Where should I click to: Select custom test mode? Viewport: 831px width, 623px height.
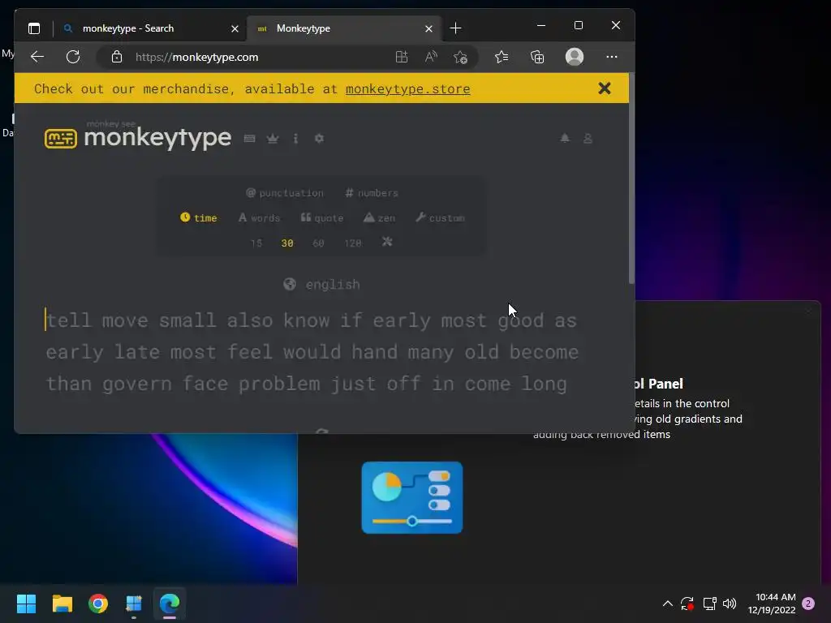tap(441, 217)
